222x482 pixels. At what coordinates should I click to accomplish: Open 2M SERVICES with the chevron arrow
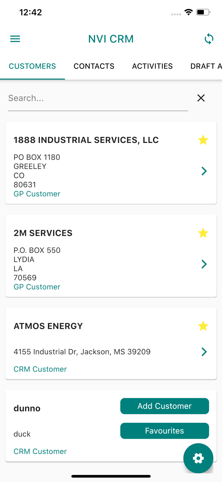[204, 264]
